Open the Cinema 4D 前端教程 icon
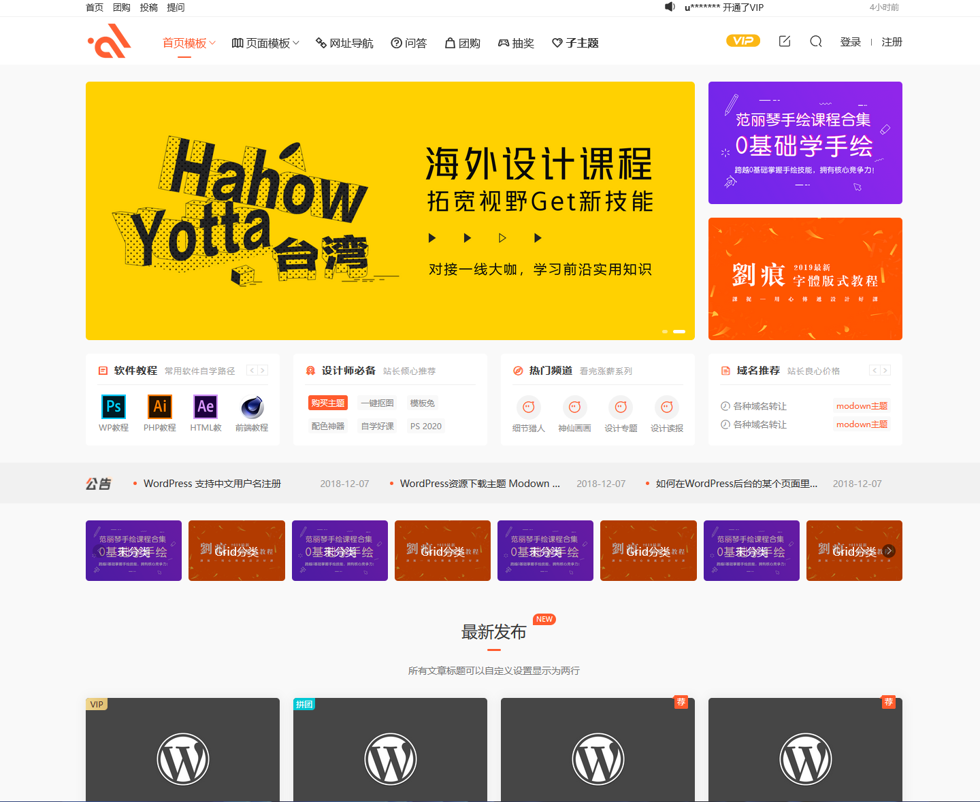 pos(252,407)
